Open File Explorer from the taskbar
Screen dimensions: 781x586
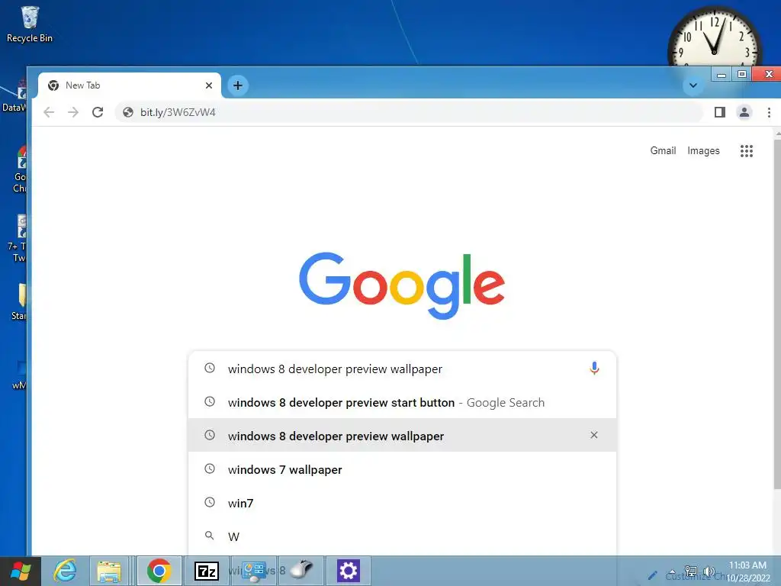109,571
